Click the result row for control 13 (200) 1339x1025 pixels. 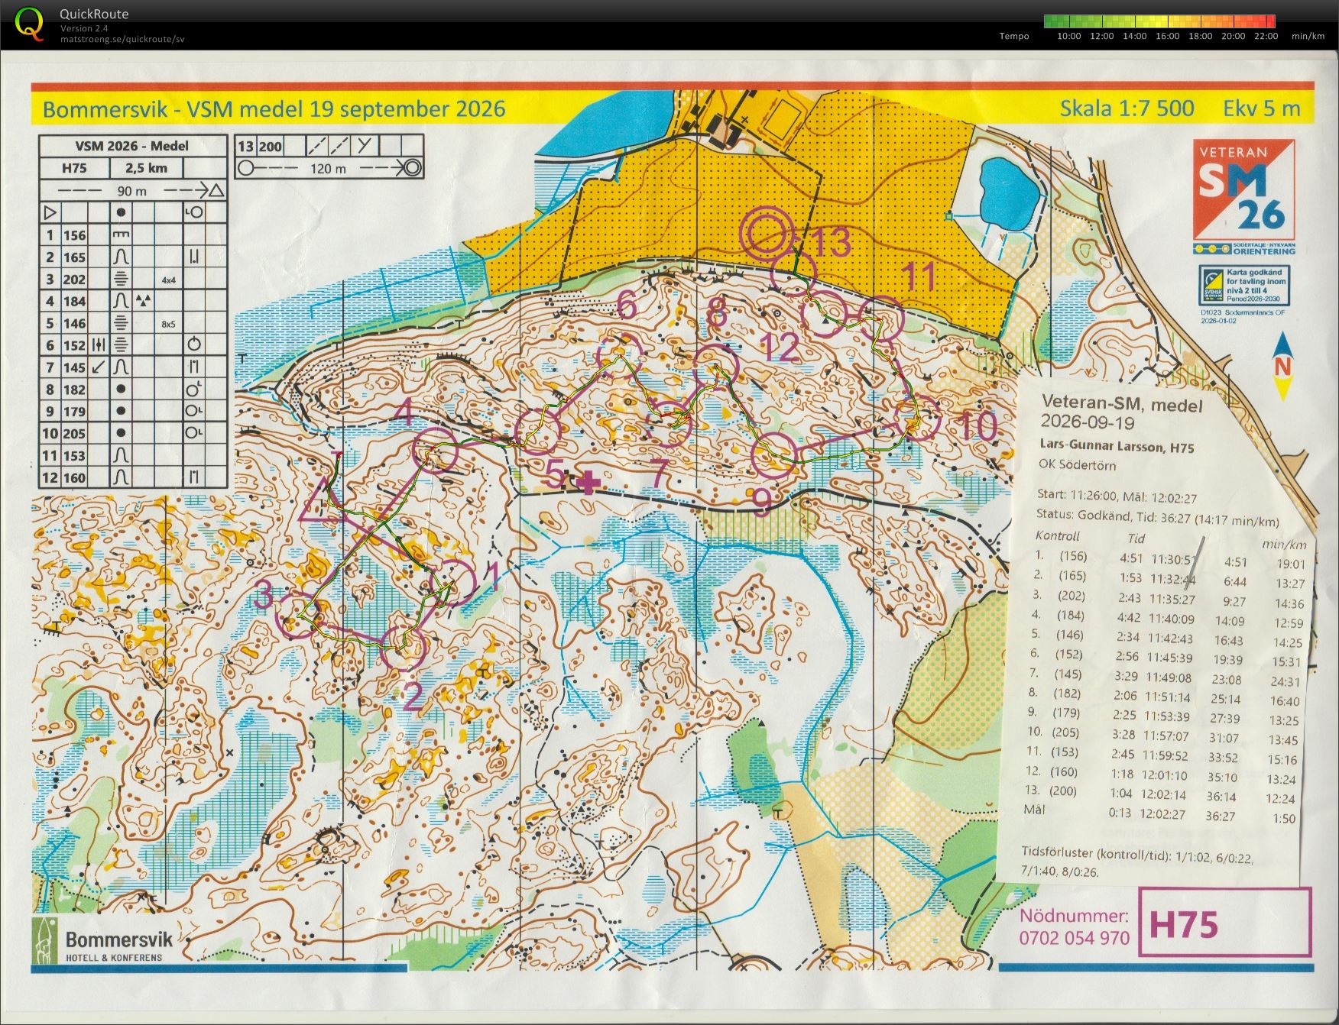click(1161, 795)
